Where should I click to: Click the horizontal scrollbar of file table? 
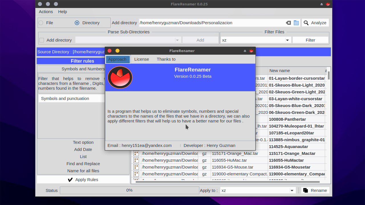228,182
